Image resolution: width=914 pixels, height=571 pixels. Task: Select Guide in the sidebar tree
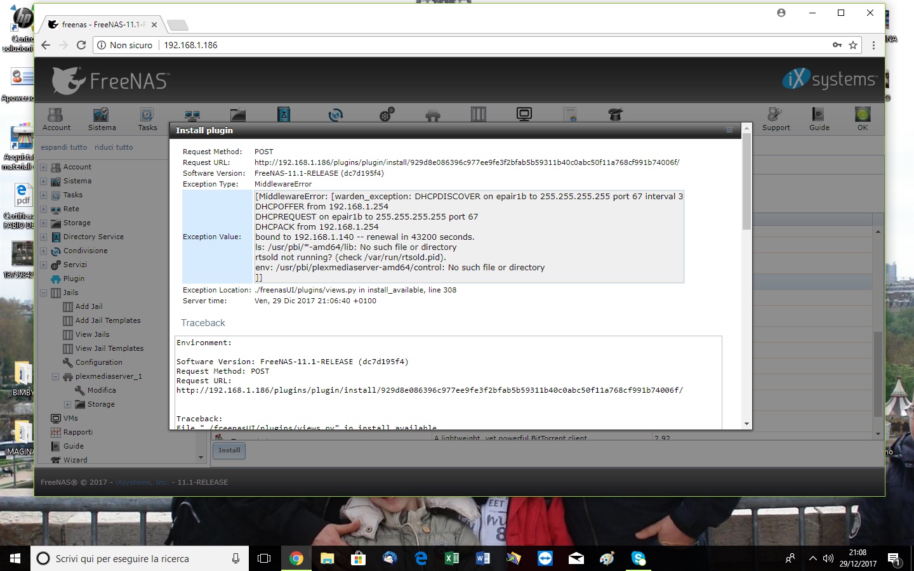coord(73,446)
